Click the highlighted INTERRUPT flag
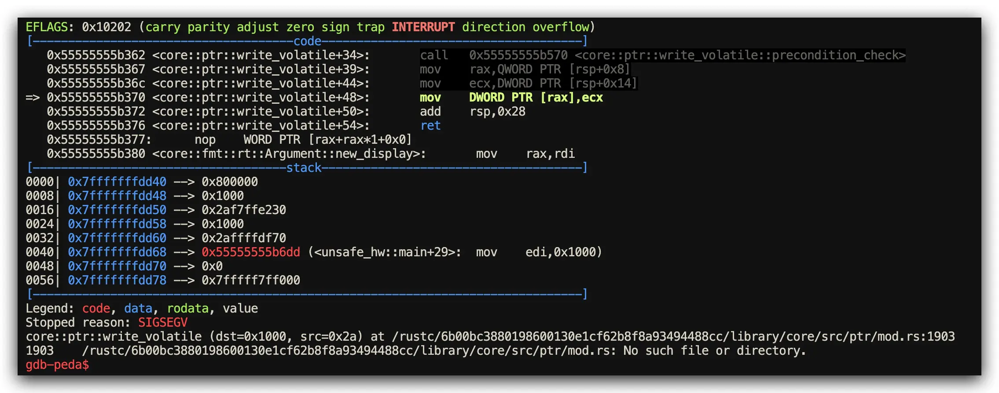The image size is (999, 393). 423,27
